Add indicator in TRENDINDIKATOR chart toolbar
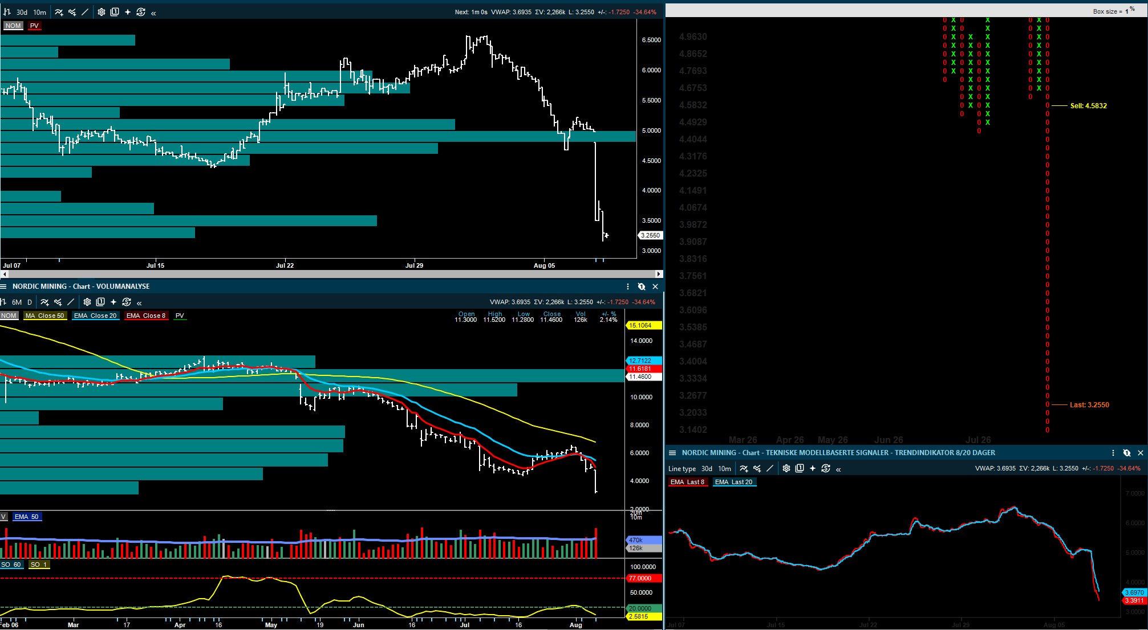Viewport: 1148px width, 630px height. coord(744,468)
